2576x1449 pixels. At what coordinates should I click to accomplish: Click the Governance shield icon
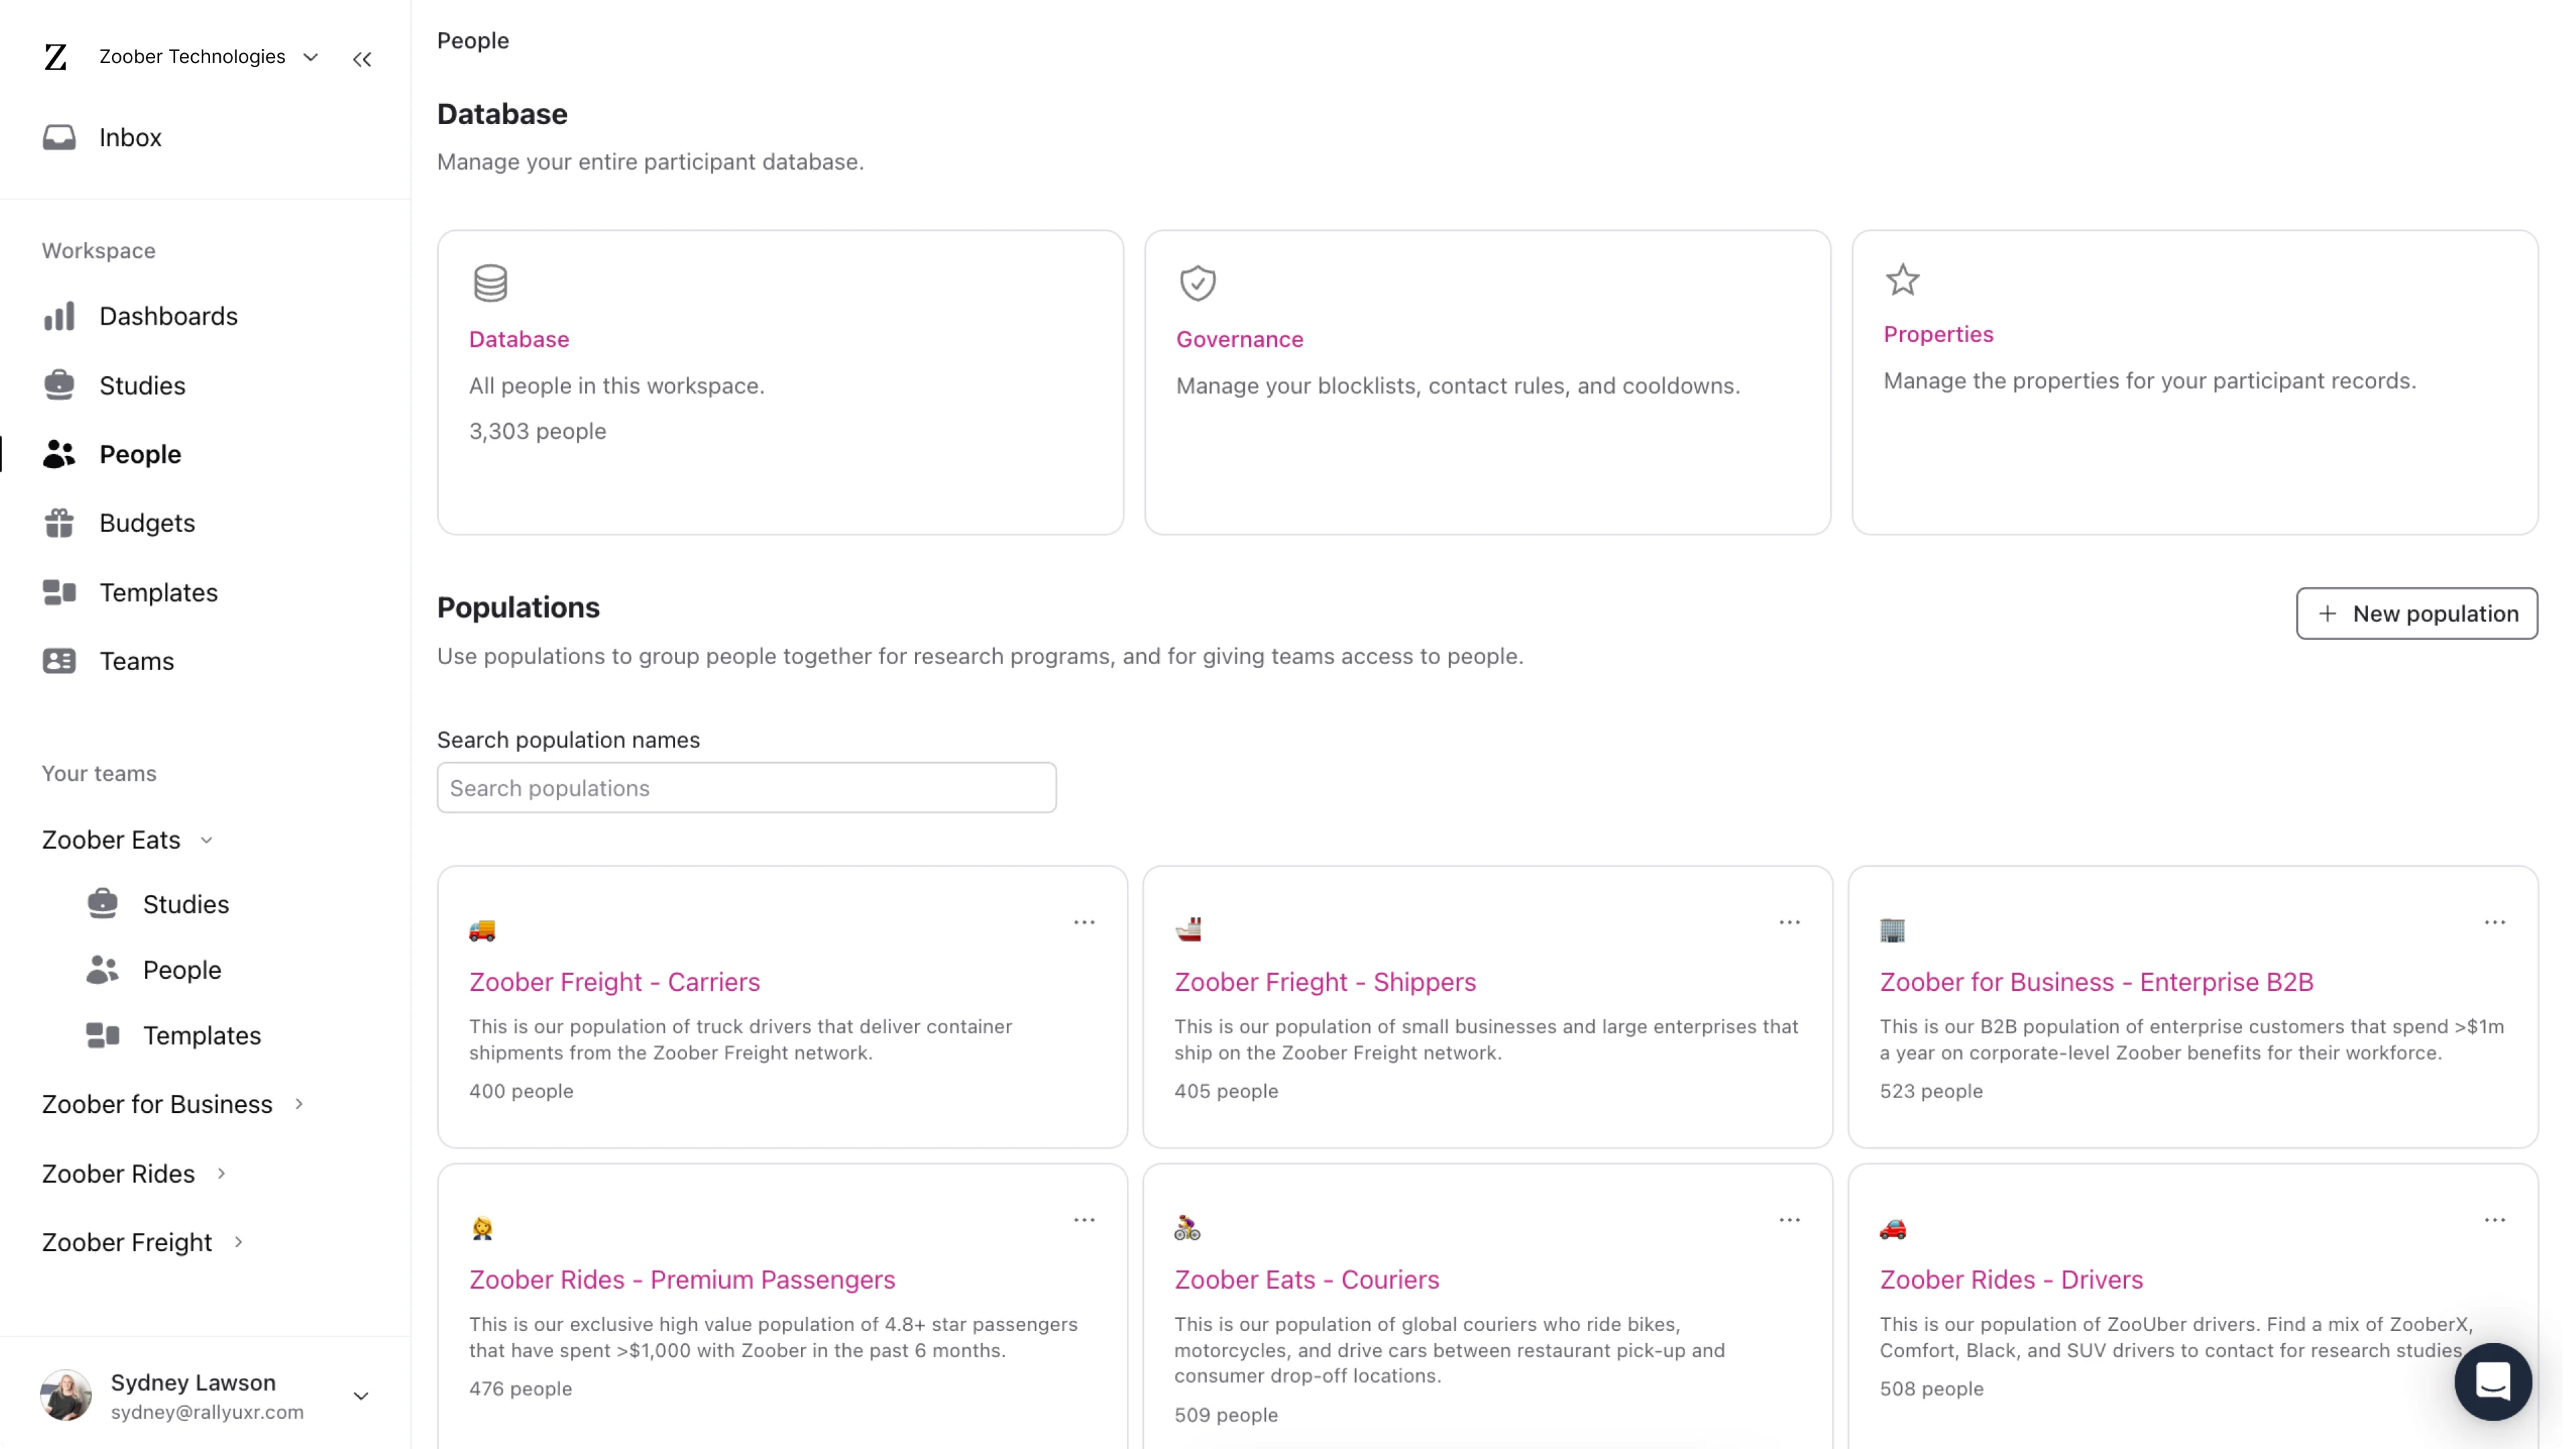pyautogui.click(x=1197, y=283)
